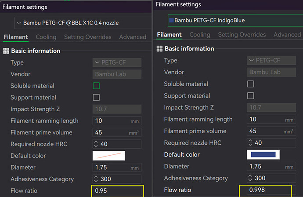This screenshot has width=303, height=197.
Task: Open the Bambu PETG-CF @BBL X1C preset dropdown
Action: point(83,23)
